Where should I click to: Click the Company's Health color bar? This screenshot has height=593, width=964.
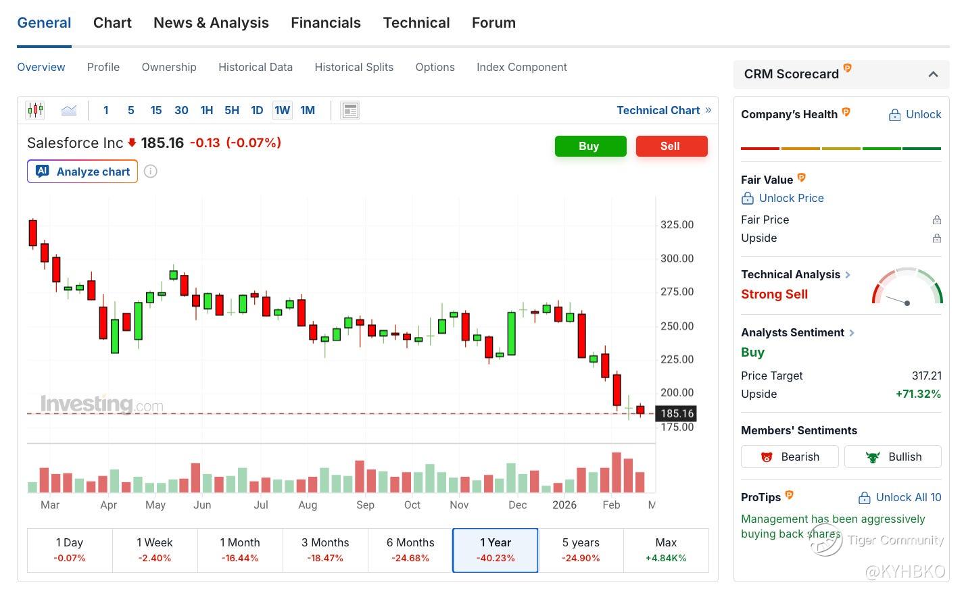click(x=841, y=148)
